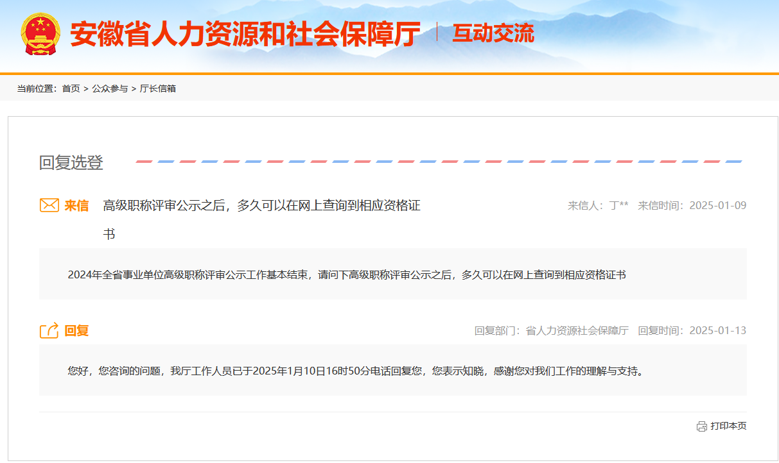Open the 安徽省人力资源和社会保障厅 site title
The image size is (779, 463).
pyautogui.click(x=245, y=34)
